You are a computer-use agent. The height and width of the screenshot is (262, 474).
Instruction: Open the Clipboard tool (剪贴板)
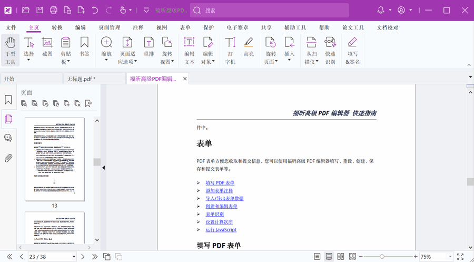(x=66, y=50)
